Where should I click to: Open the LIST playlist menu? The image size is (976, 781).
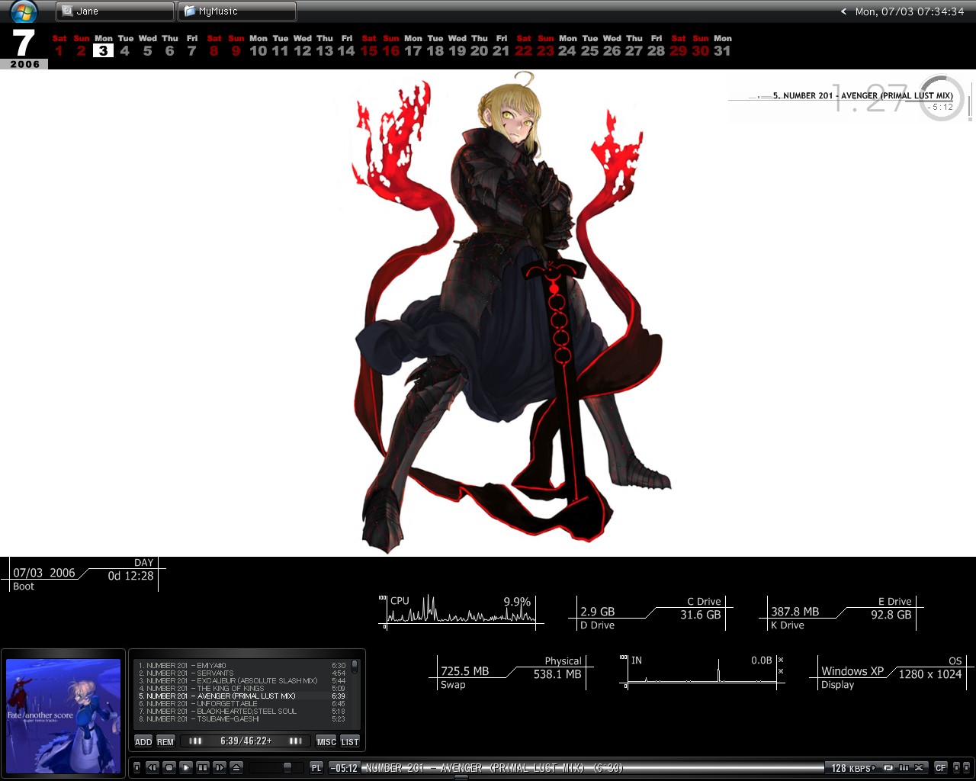(350, 741)
